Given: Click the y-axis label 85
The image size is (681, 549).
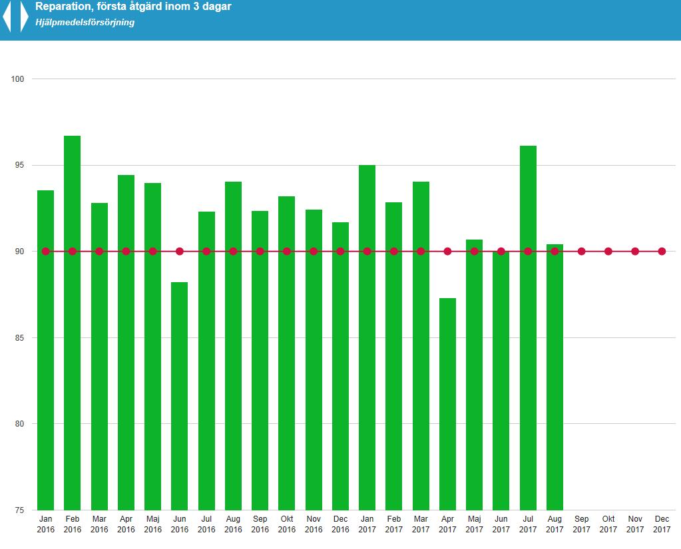Looking at the screenshot, I should pos(19,337).
